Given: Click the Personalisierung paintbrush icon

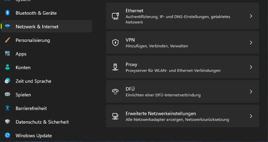Looking at the screenshot, I should 7,40.
